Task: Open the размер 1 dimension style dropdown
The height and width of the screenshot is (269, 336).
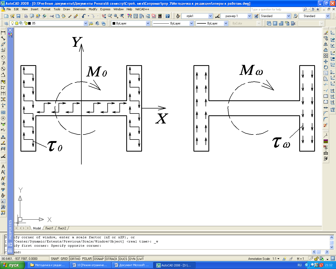Action: click(249, 16)
